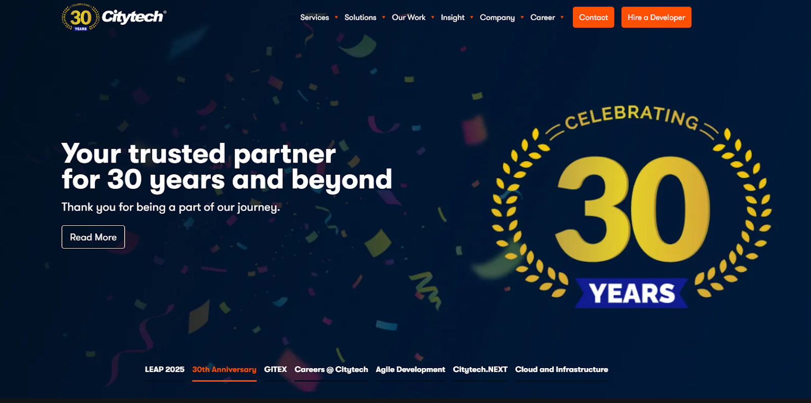Expand the Our Work dropdown arrow
Image resolution: width=811 pixels, height=403 pixels.
click(433, 17)
